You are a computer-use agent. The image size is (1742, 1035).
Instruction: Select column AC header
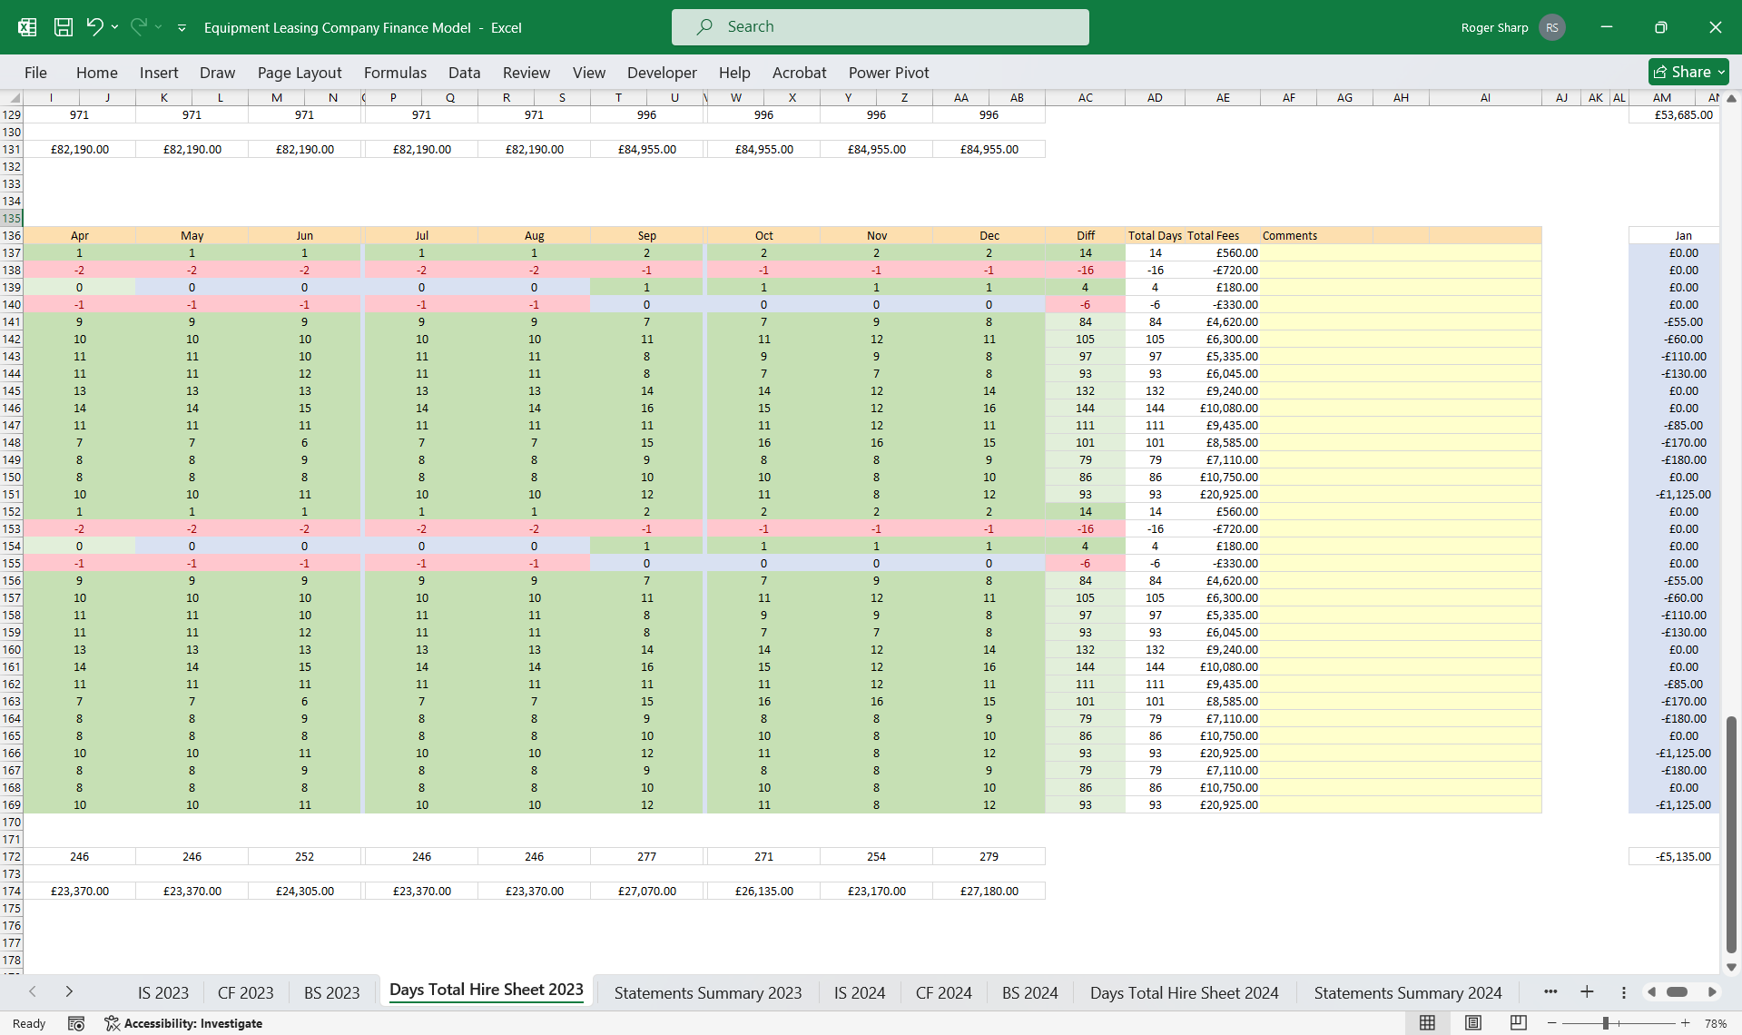click(x=1085, y=98)
